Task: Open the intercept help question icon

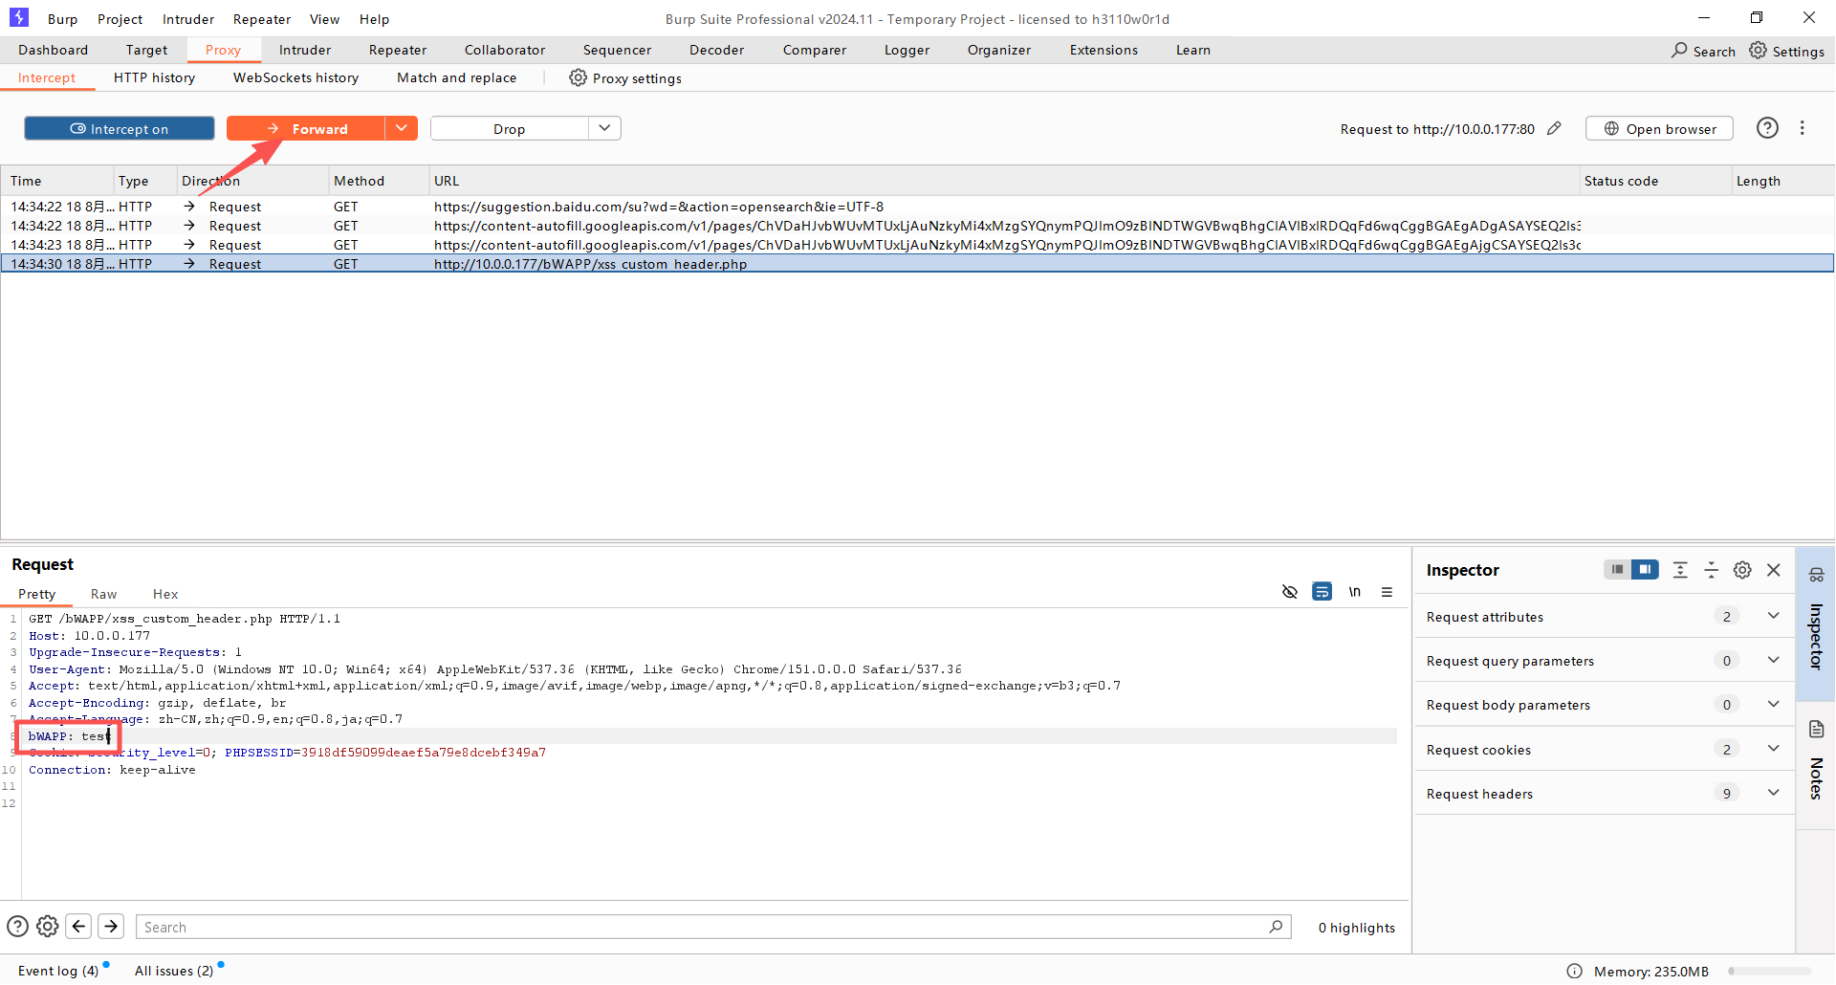Action: pyautogui.click(x=1767, y=127)
